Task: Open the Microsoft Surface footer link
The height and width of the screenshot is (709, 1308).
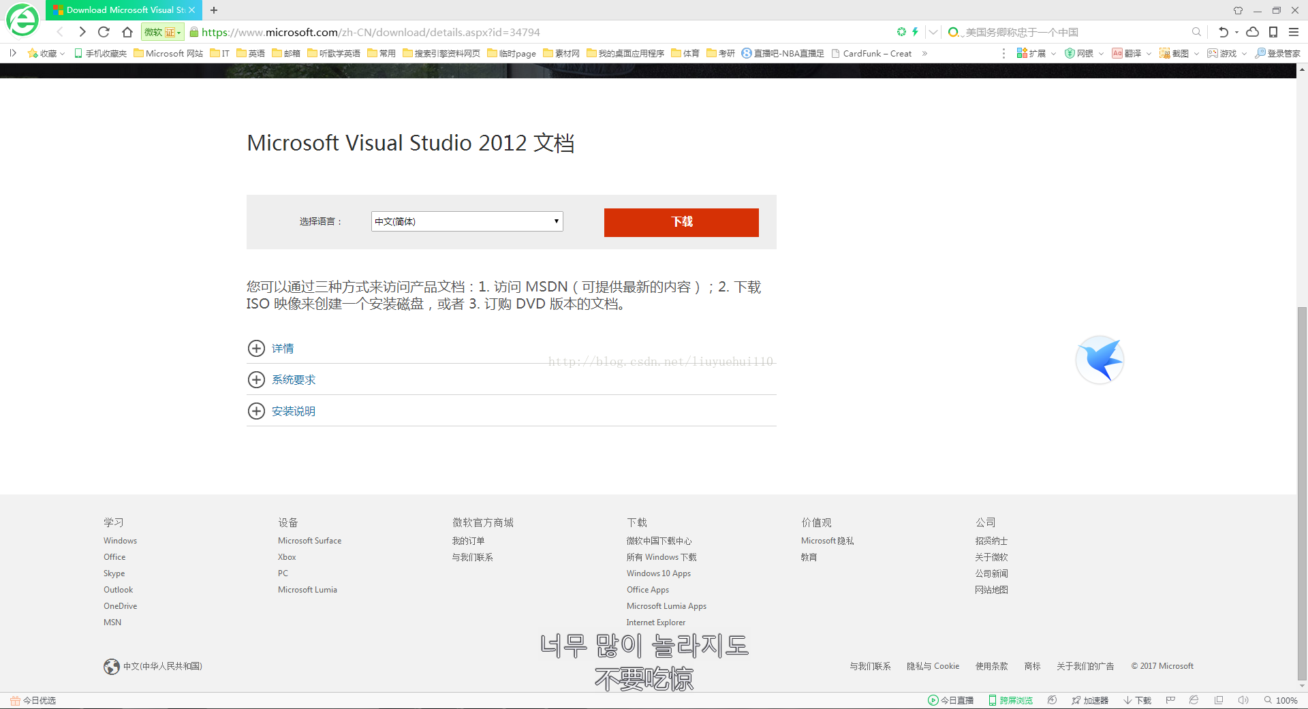Action: [309, 541]
